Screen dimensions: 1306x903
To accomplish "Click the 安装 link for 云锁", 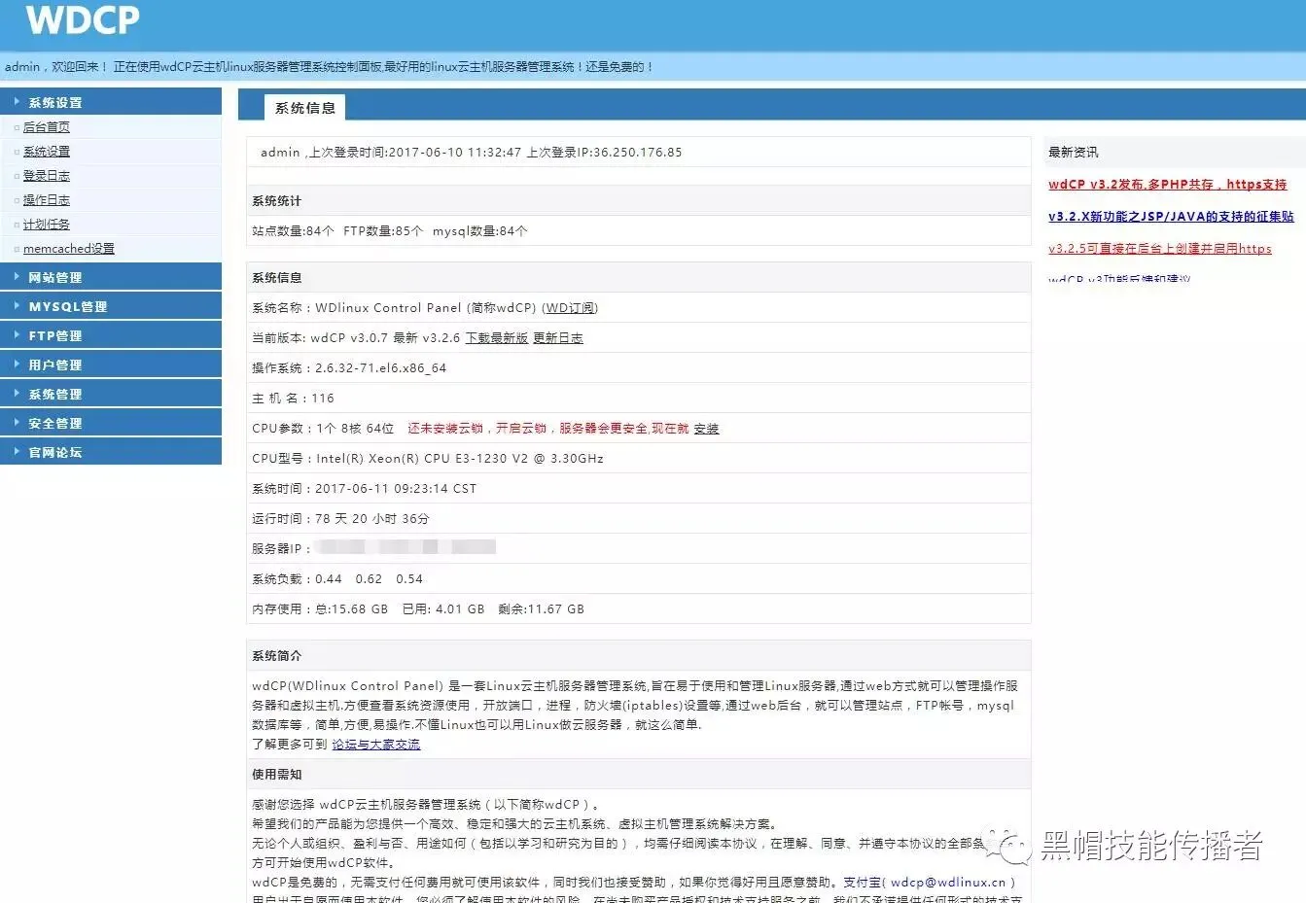I will click(707, 429).
